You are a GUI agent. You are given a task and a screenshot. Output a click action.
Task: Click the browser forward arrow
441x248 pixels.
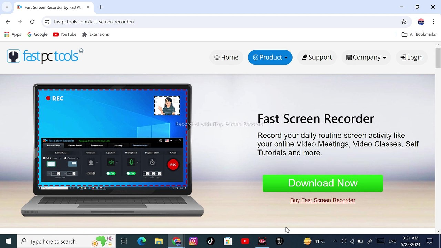pos(20,22)
